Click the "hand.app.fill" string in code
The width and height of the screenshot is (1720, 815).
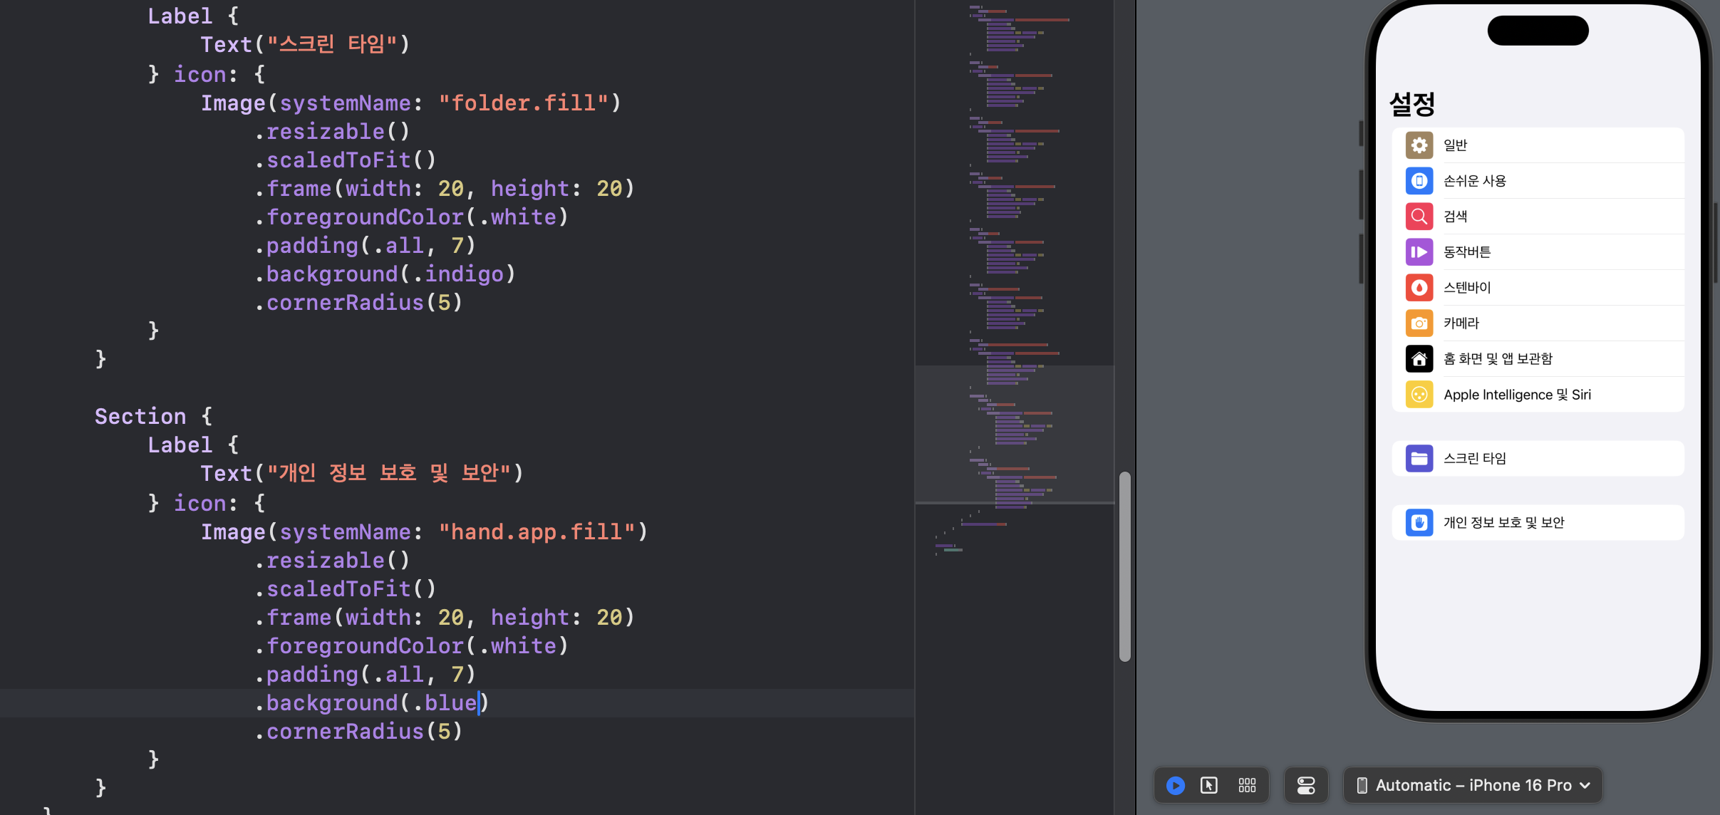(x=537, y=532)
